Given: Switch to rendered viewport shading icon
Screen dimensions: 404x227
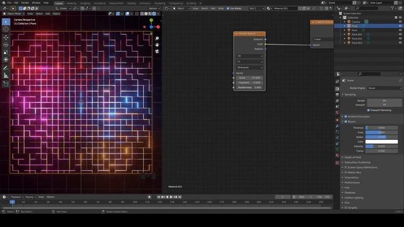Looking at the screenshot, I should (x=154, y=14).
